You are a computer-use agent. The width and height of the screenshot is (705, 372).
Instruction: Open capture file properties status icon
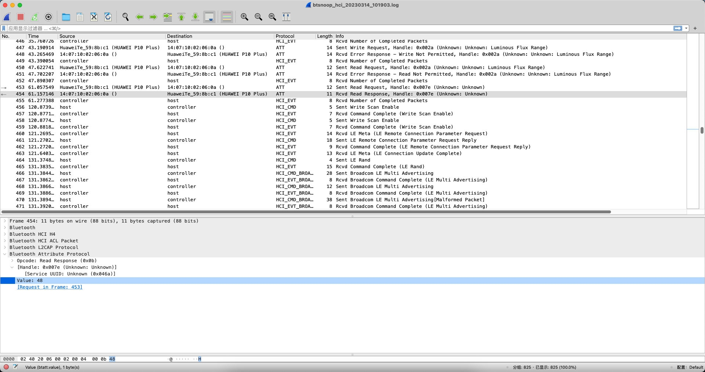point(15,367)
